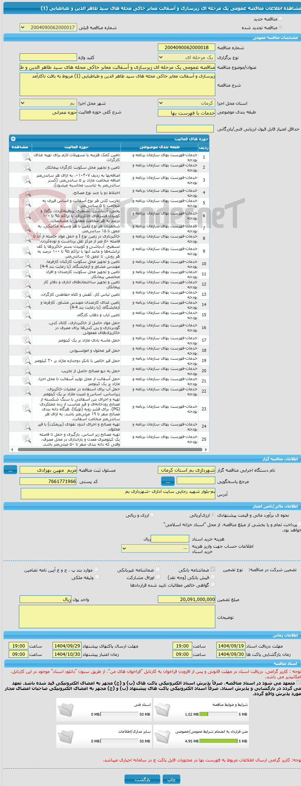
Task: Open the استان محل اجرا dropdown
Action: point(187,103)
